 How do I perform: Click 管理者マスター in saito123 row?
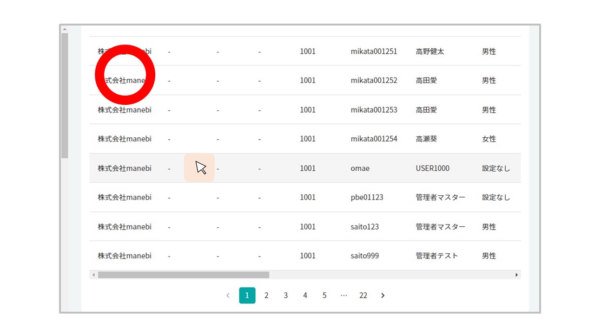440,227
